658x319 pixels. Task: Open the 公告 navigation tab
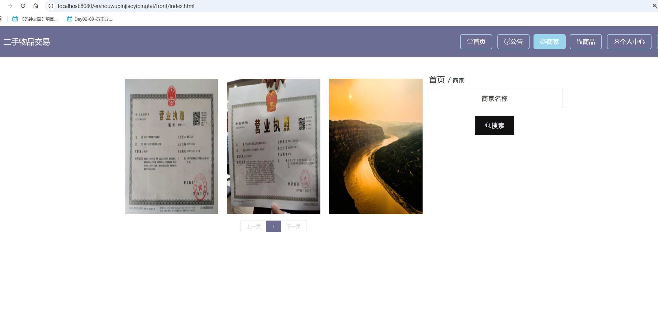pos(513,42)
